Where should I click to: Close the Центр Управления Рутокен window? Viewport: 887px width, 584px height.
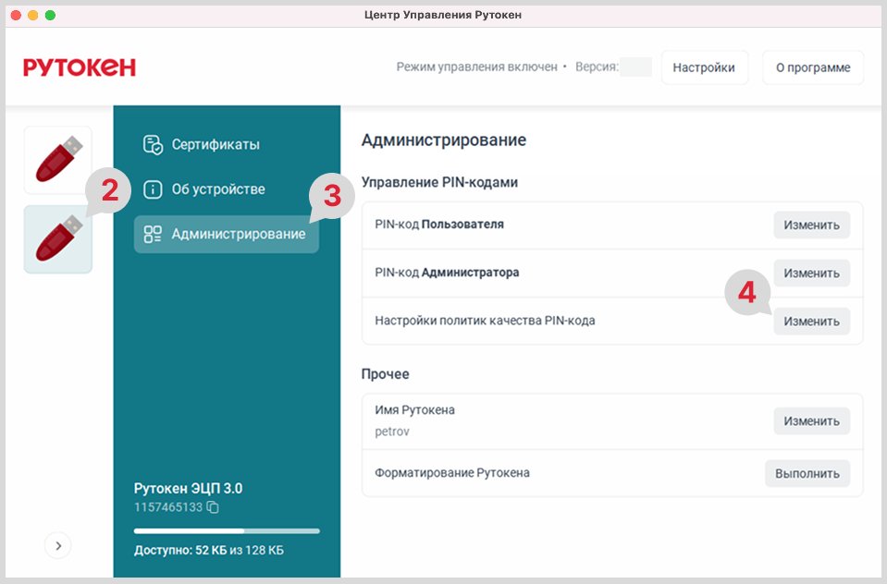pos(16,15)
